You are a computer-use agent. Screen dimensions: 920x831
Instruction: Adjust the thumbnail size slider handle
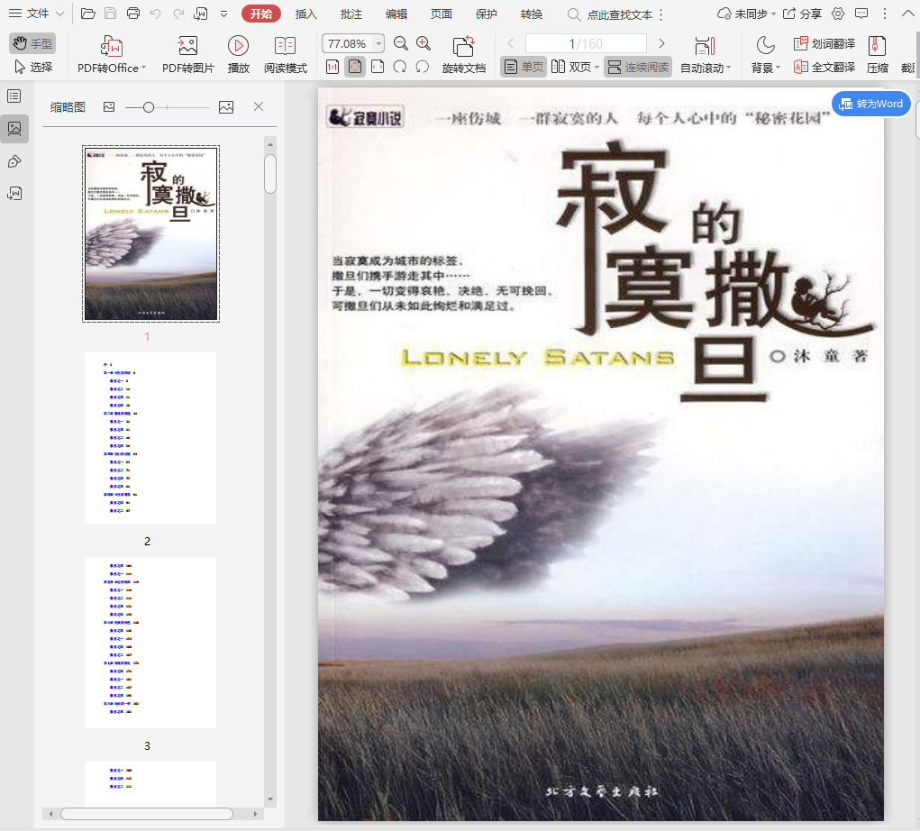tap(149, 107)
